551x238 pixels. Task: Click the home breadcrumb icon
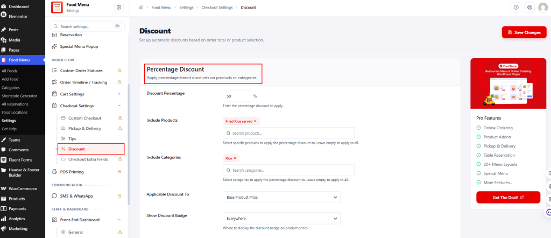[142, 8]
